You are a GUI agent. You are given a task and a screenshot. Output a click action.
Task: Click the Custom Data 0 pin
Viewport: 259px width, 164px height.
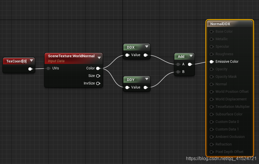pos(211,122)
